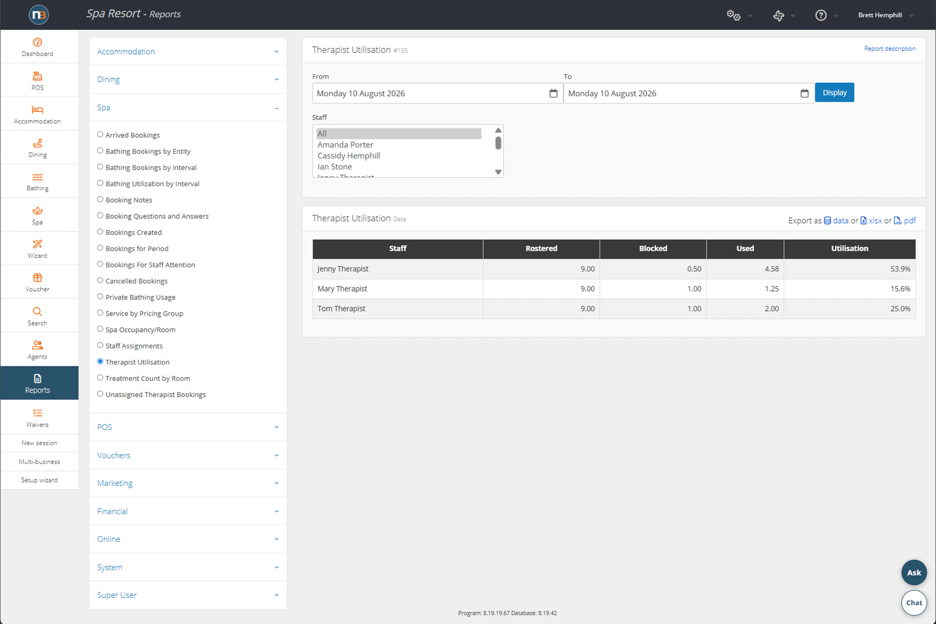The height and width of the screenshot is (624, 936).
Task: Click the Ask button
Action: [x=914, y=573]
